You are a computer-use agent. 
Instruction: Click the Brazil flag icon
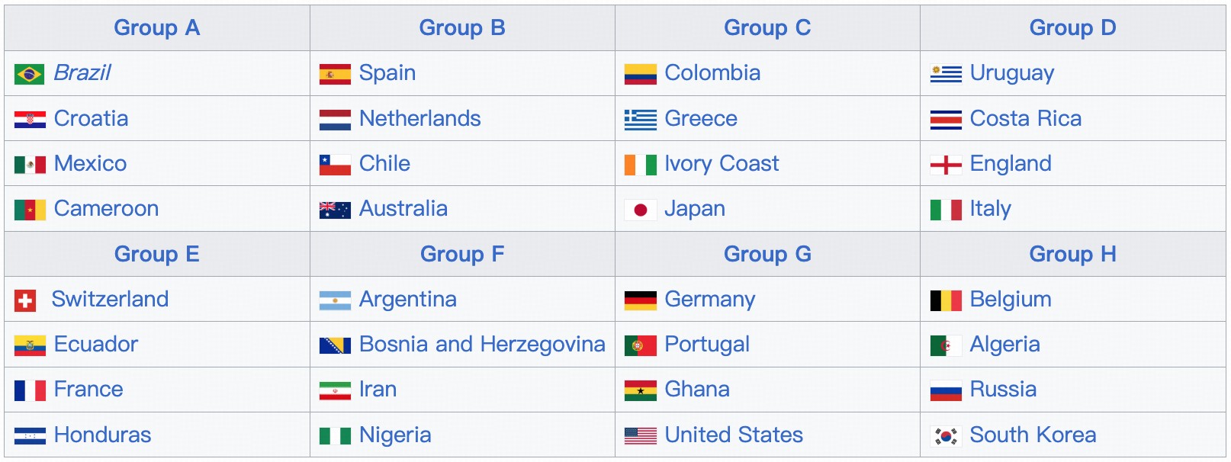[30, 74]
